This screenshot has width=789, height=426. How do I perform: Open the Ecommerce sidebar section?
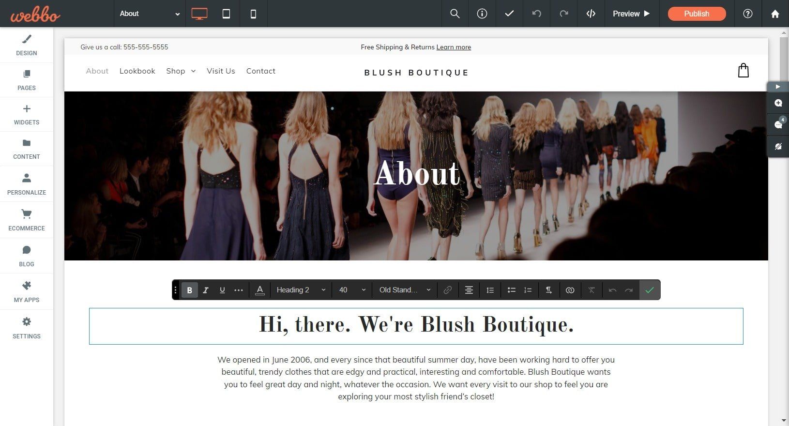tap(27, 220)
